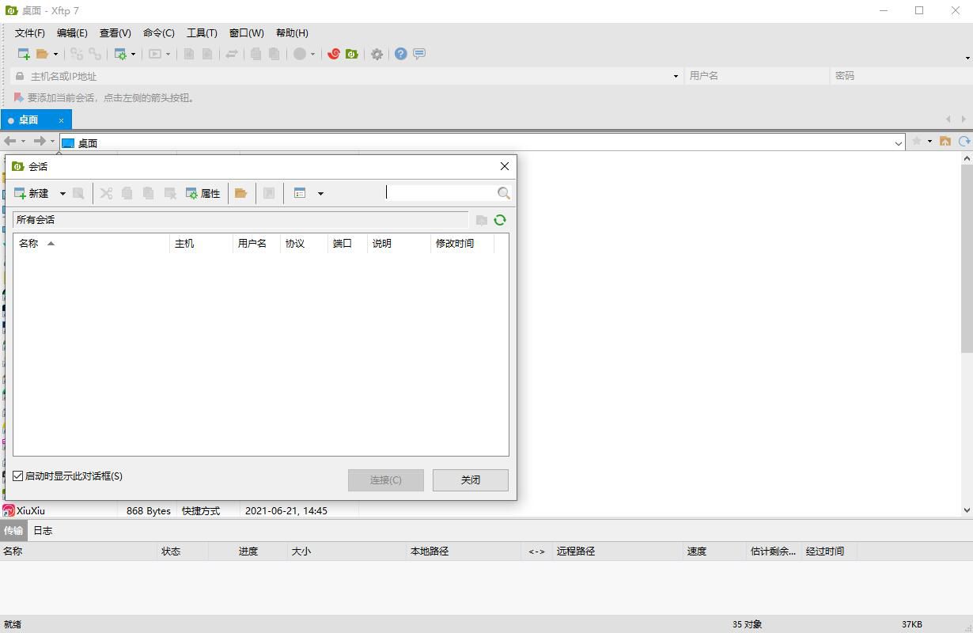Open the 帮助(H) menu
Image resolution: width=973 pixels, height=633 pixels.
tap(292, 32)
